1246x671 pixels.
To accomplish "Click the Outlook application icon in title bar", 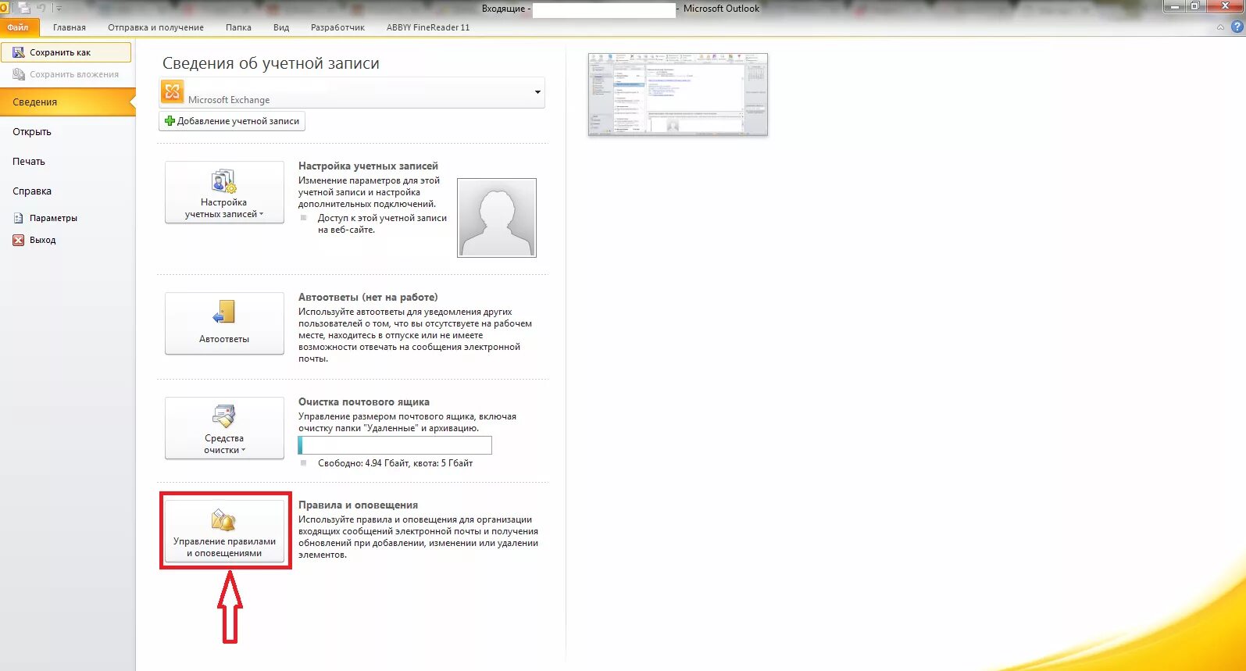I will click(x=4, y=8).
